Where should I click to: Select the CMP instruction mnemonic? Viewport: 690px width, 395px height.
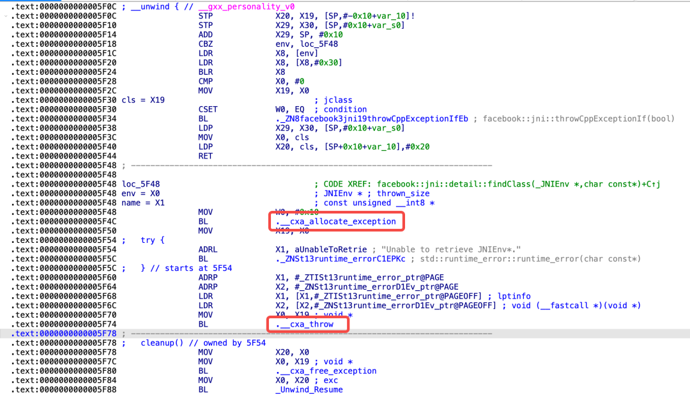[206, 81]
